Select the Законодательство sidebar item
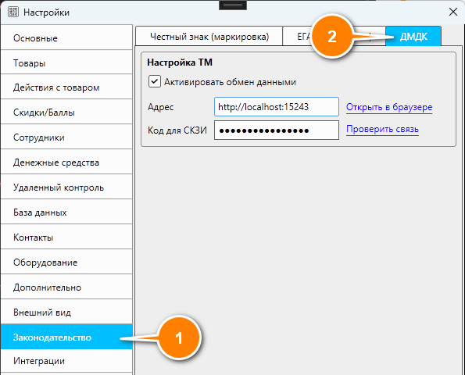This screenshot has width=465, height=375. 66,337
